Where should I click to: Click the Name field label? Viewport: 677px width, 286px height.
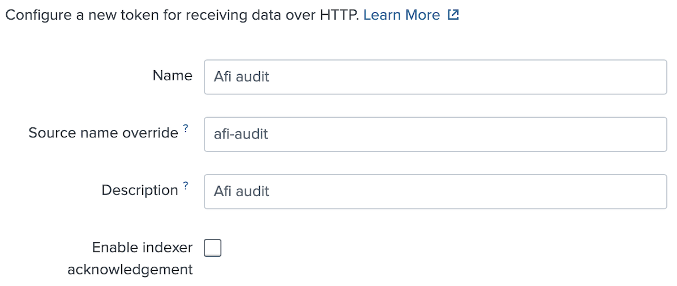point(172,76)
